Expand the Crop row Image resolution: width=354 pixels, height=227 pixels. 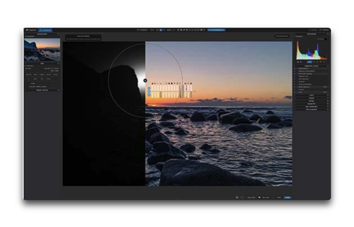click(x=311, y=92)
